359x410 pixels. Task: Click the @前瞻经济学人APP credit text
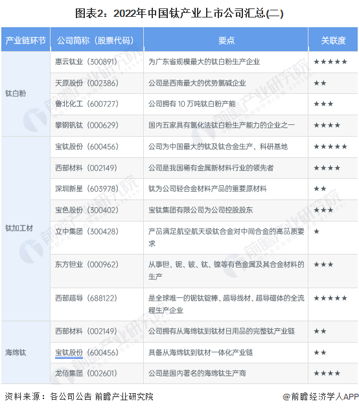coord(321,397)
